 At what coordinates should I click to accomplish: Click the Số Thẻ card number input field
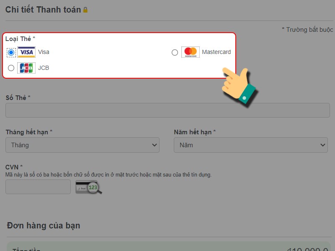pos(167,110)
